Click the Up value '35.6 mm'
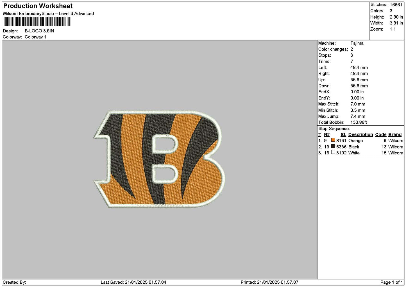 click(x=359, y=80)
